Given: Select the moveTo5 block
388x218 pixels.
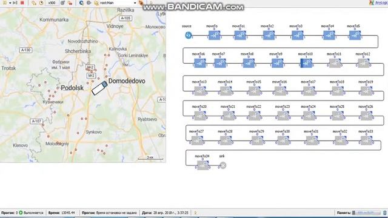Looking at the screenshot, I should tap(355, 35).
